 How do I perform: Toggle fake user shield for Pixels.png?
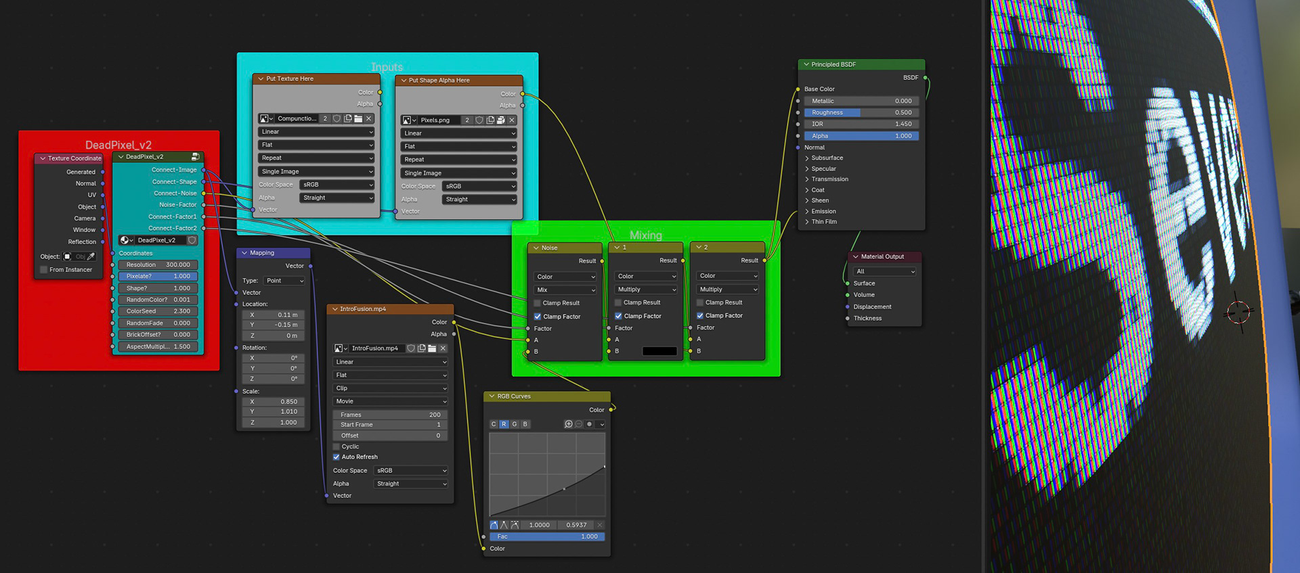click(479, 120)
